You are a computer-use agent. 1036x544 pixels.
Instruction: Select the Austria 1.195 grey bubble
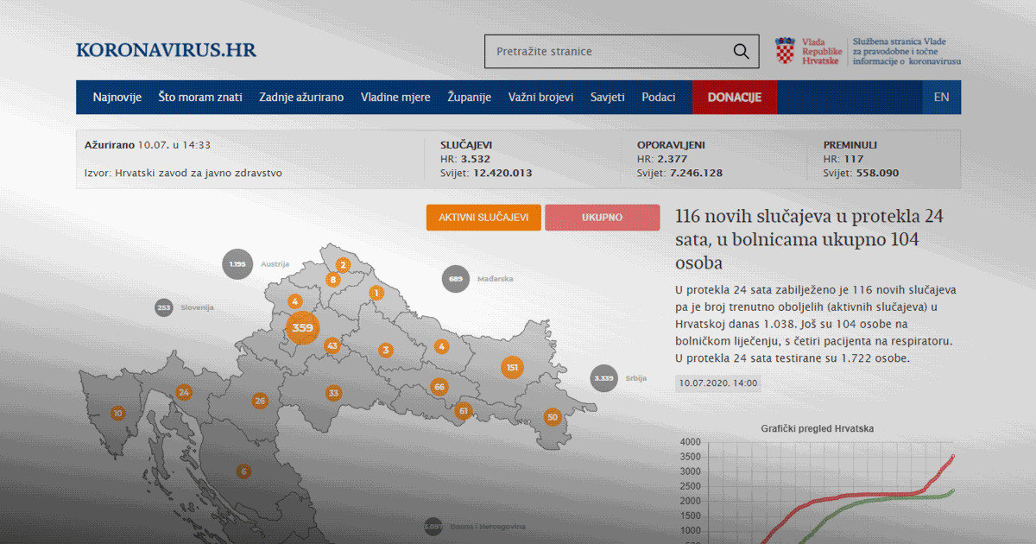point(237,264)
